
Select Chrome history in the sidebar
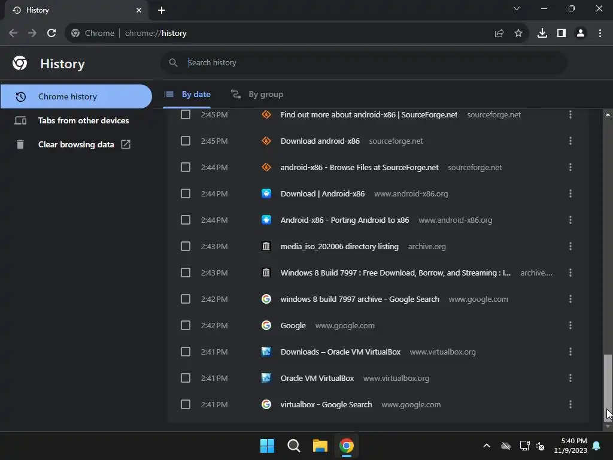coord(76,96)
